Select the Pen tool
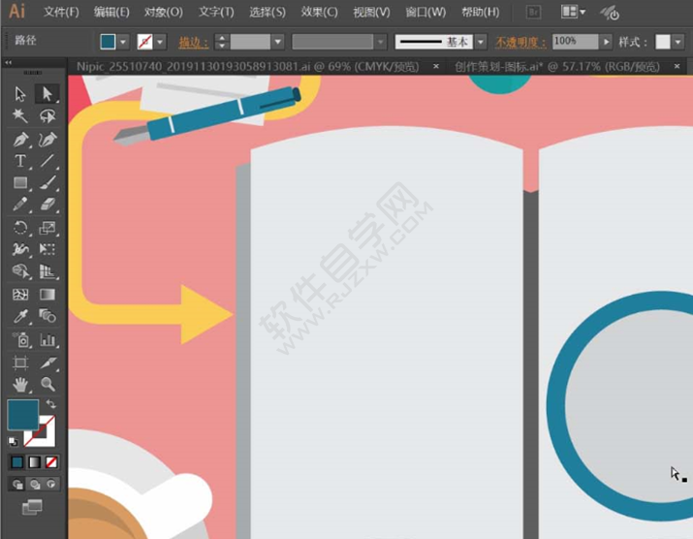The height and width of the screenshot is (539, 693). (x=20, y=140)
